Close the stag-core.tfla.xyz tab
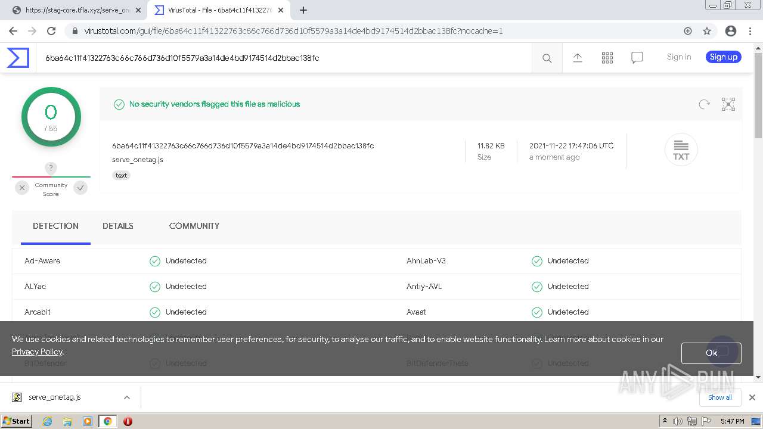This screenshot has width=763, height=429. click(x=138, y=10)
